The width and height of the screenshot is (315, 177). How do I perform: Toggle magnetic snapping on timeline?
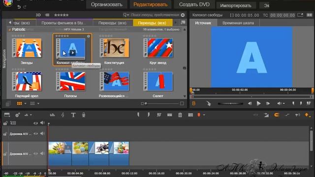point(277,115)
